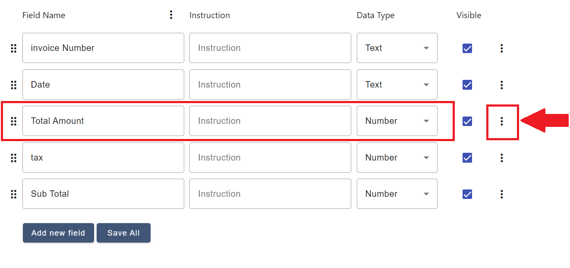This screenshot has width=570, height=268.
Task: Click the Instruction field for Total Amount
Action: (270, 121)
